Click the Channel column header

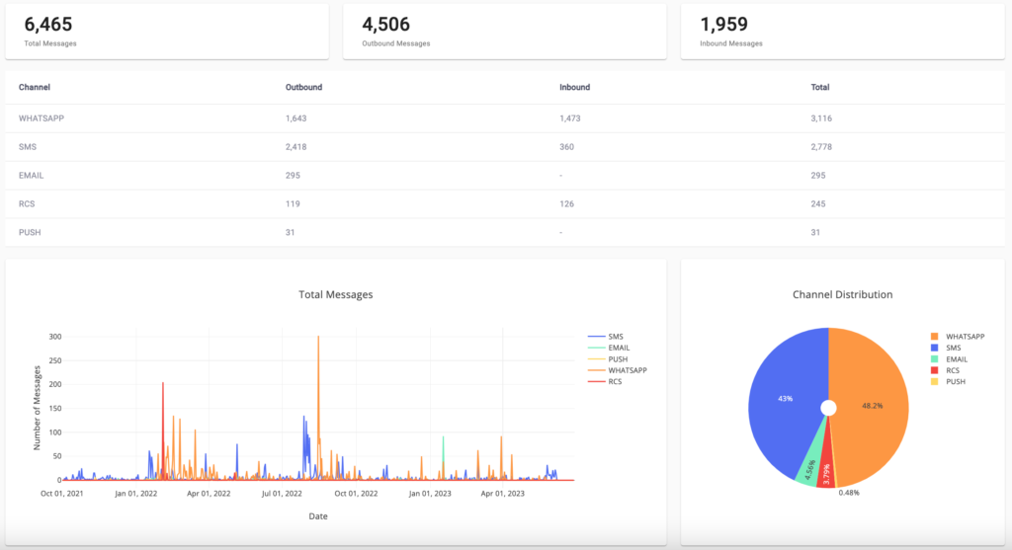click(35, 87)
